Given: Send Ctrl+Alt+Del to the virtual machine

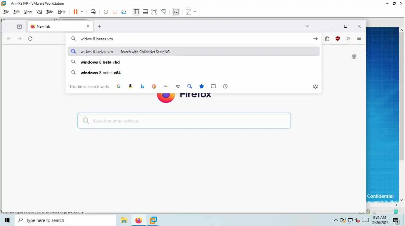Looking at the screenshot, I should point(93,12).
